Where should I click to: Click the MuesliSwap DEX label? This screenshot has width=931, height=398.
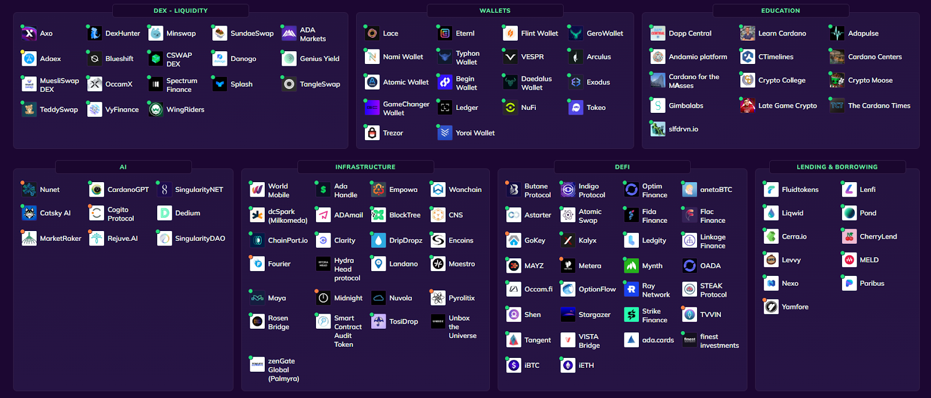(59, 85)
